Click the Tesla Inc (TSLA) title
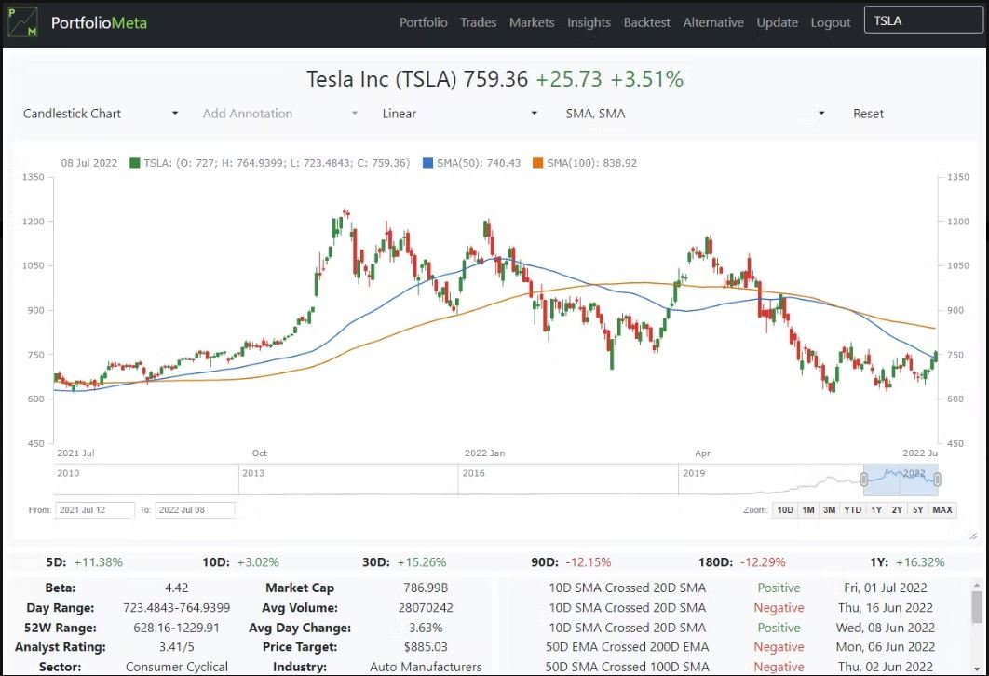This screenshot has width=989, height=676. (381, 79)
